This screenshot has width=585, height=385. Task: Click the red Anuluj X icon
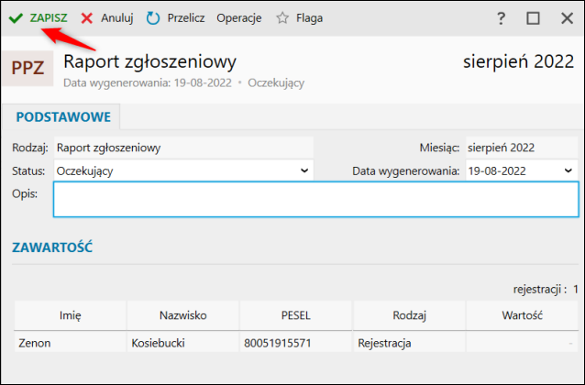tap(86, 17)
